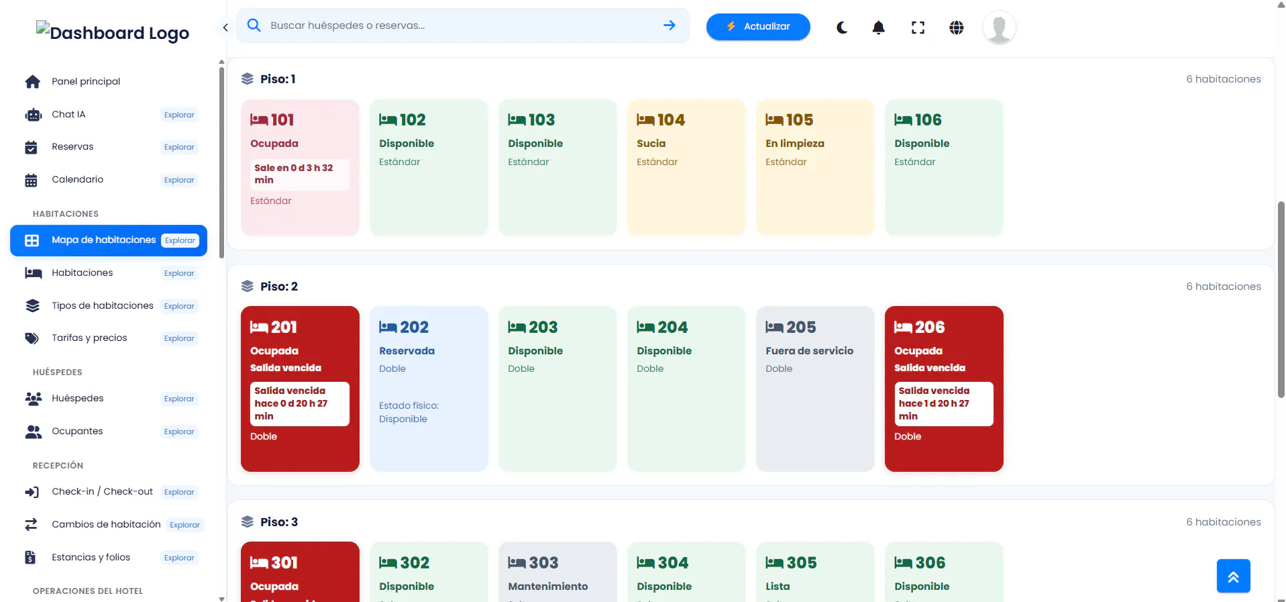Image resolution: width=1286 pixels, height=602 pixels.
Task: Open dirty room 104 card
Action: coord(686,168)
